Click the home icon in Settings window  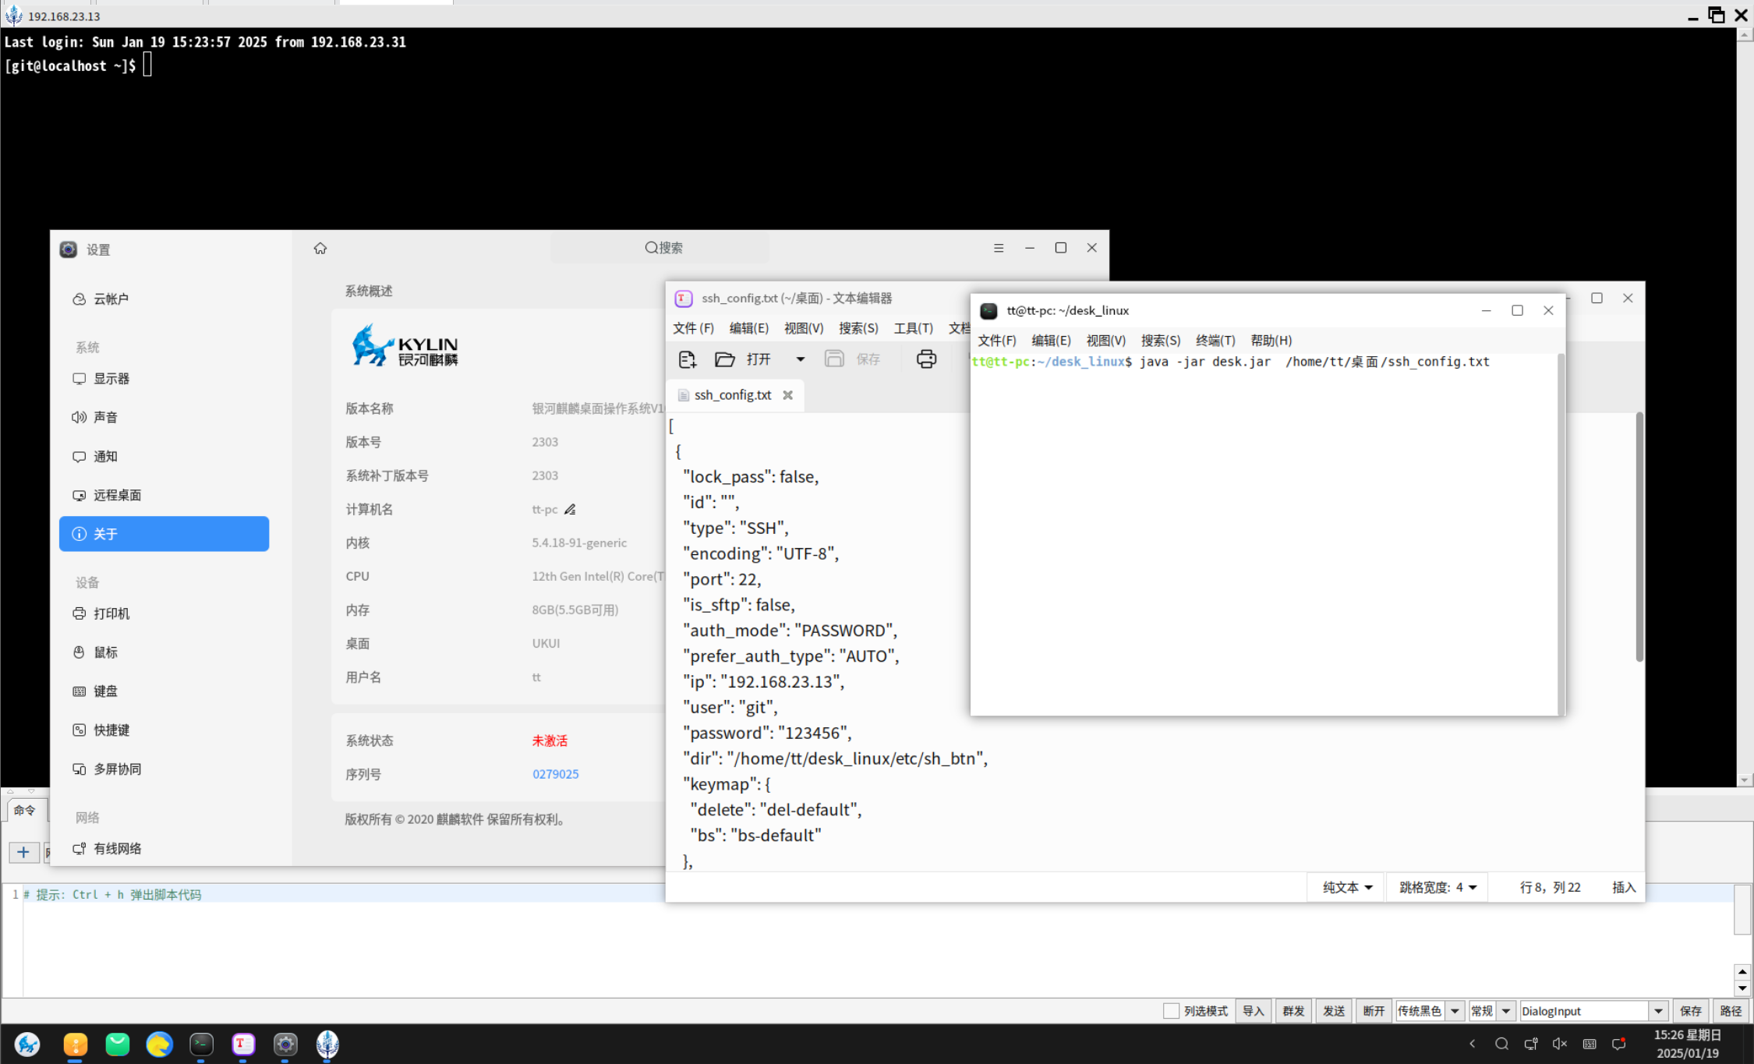click(320, 249)
